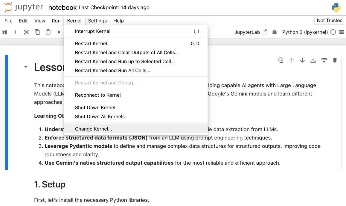This screenshot has height=206, width=346.
Task: Move the cell down with the arrow icon
Action: [302, 60]
